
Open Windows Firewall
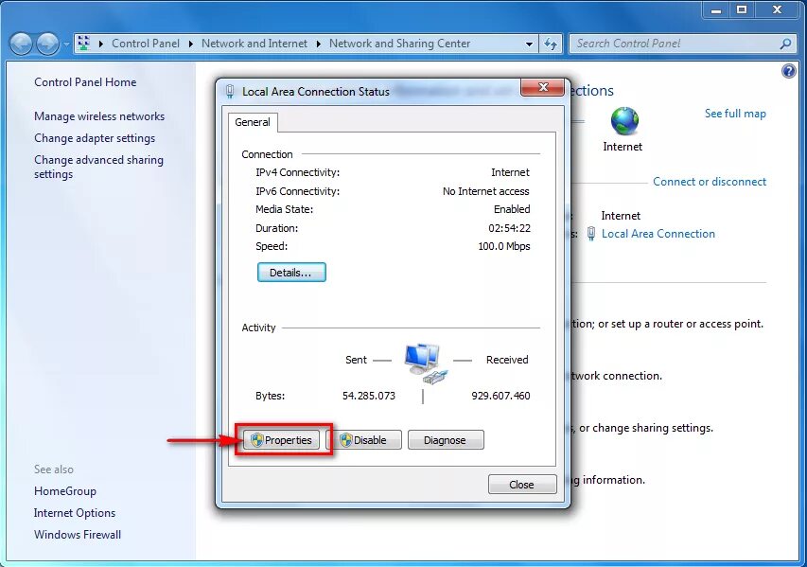[78, 535]
